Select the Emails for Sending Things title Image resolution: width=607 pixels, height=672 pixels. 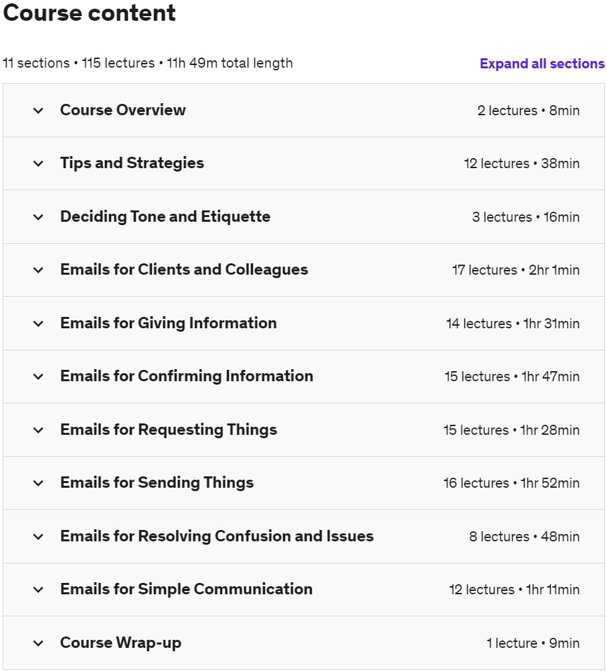pos(157,483)
